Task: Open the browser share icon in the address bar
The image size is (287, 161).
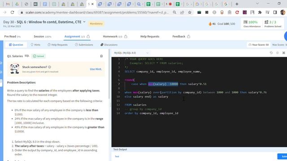Action: click(182, 13)
